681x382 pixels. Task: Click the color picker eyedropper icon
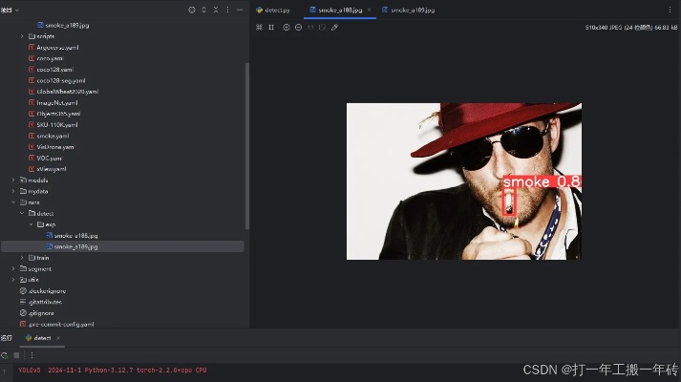(334, 28)
